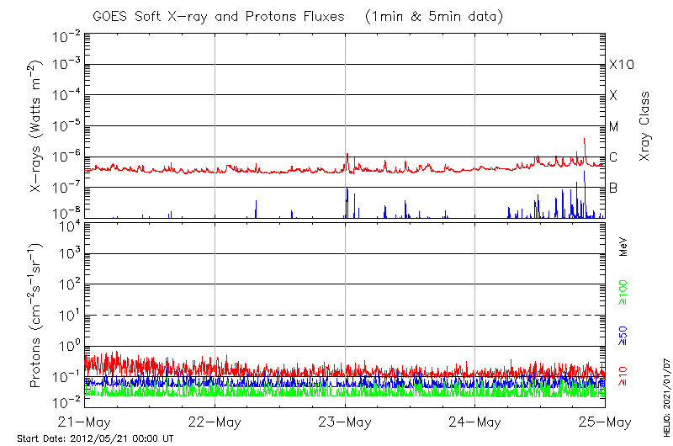The width and height of the screenshot is (673, 446).
Task: Select the B flare class label
Action: click(613, 188)
